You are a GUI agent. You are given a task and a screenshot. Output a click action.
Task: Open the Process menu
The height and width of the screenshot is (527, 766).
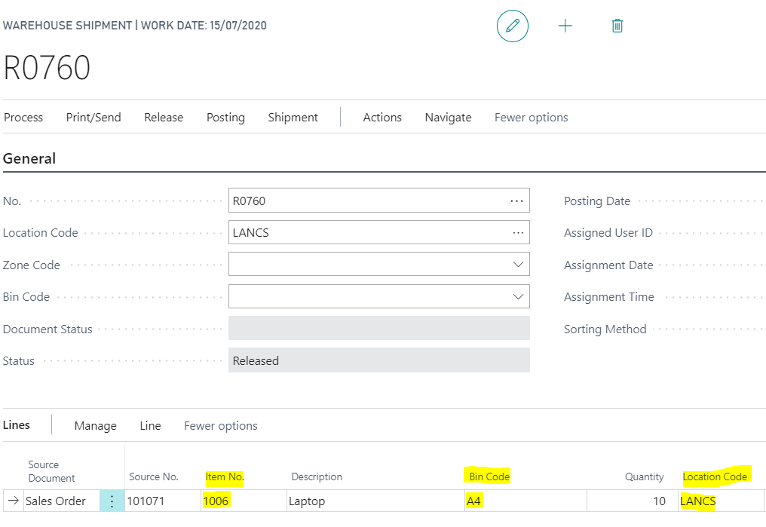23,118
